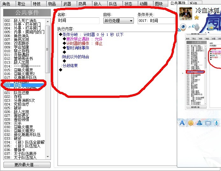This screenshot has height=171, width=221.
Task: Select event 008: 双击跑步
Action: click(x=24, y=43)
